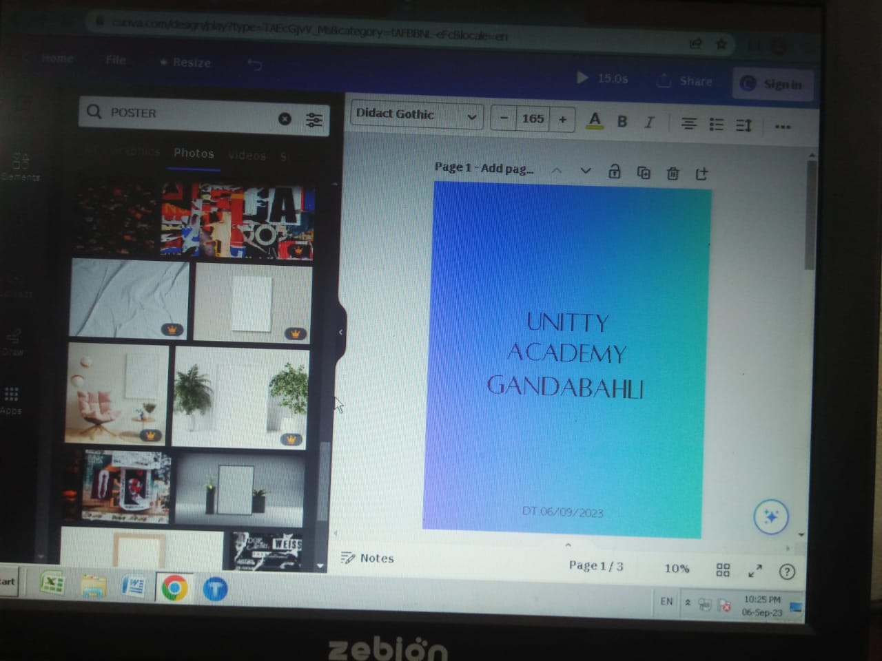Open line spacing options

[x=743, y=125]
